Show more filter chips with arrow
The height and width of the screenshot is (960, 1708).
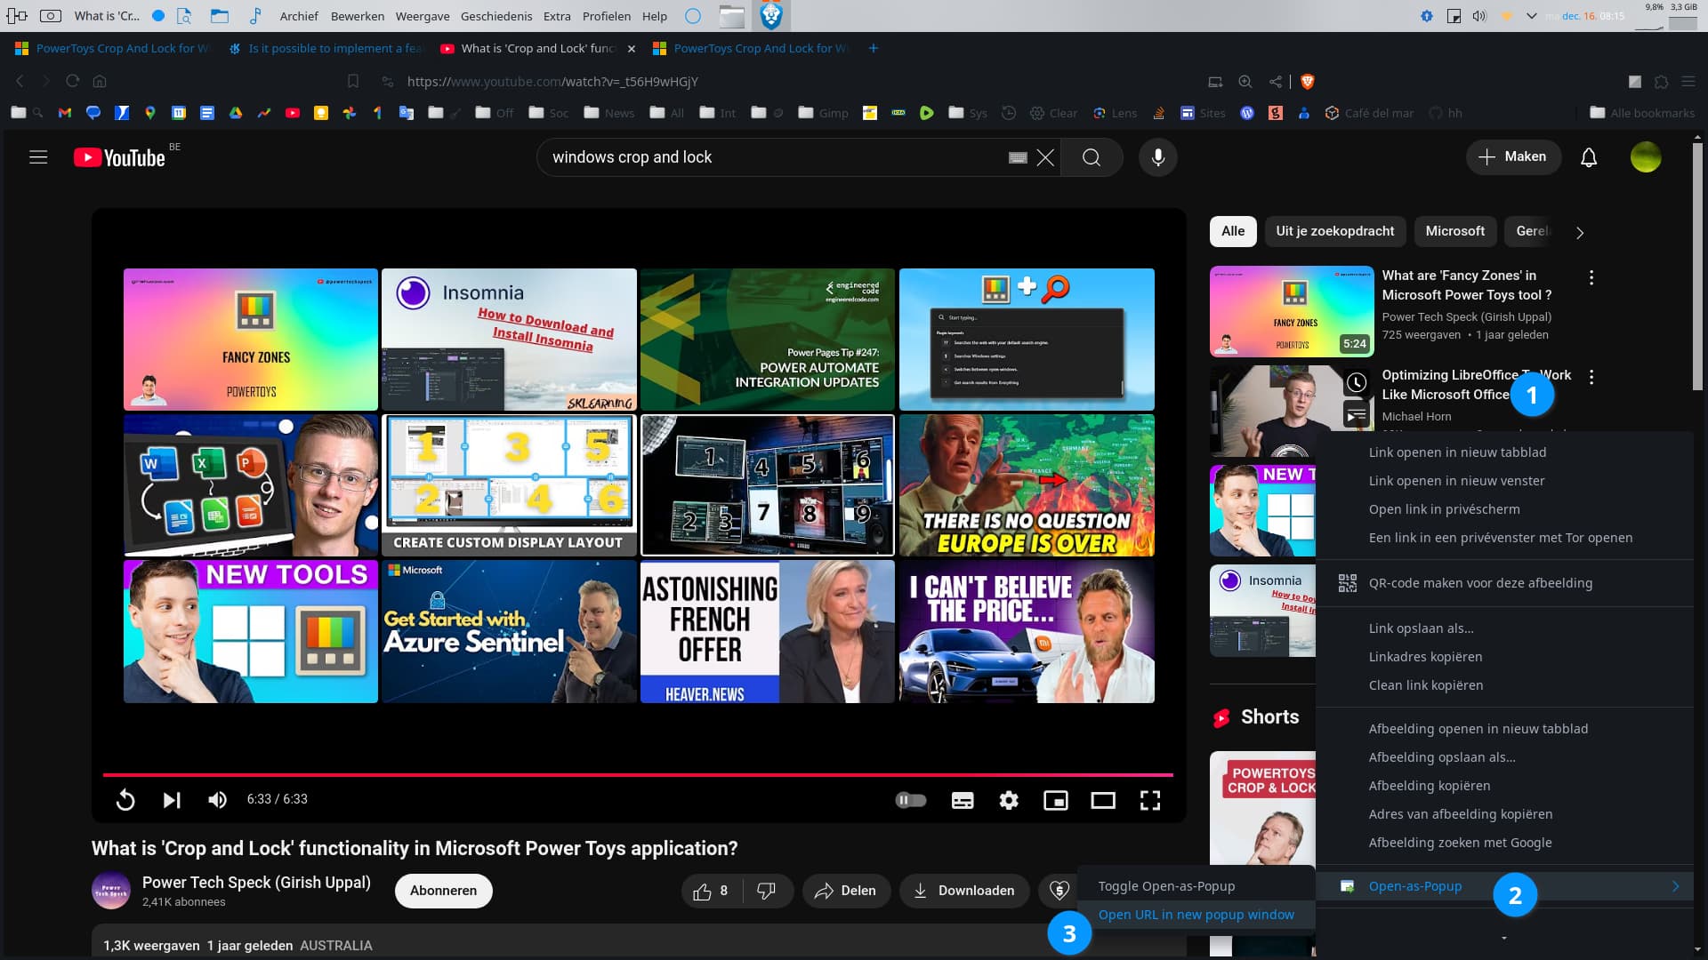(x=1580, y=232)
